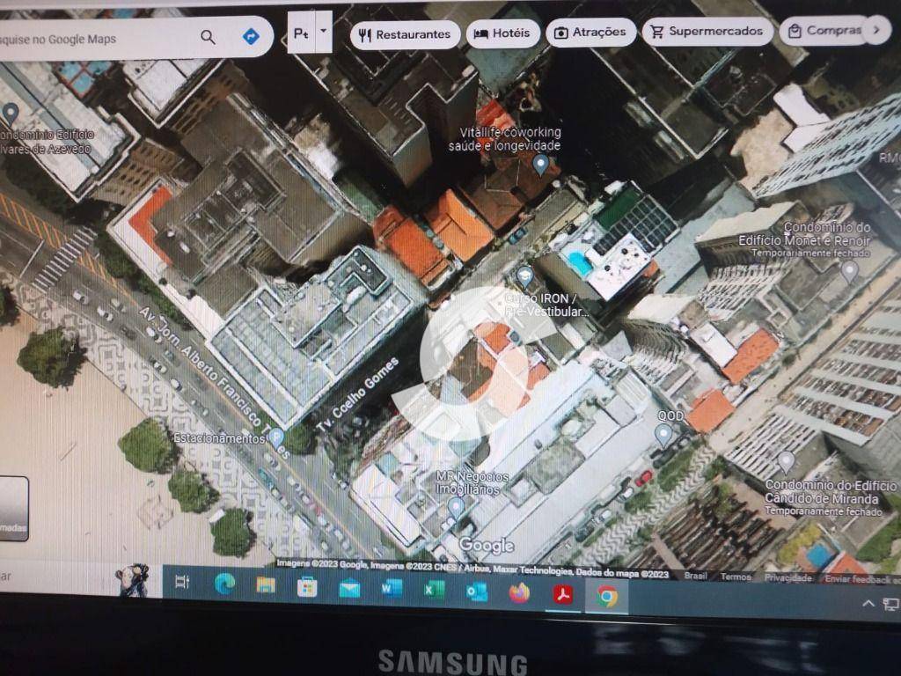Click Av. Jorn. Alberto Francisco Torres label
The height and width of the screenshot is (676, 901).
[x=215, y=382]
